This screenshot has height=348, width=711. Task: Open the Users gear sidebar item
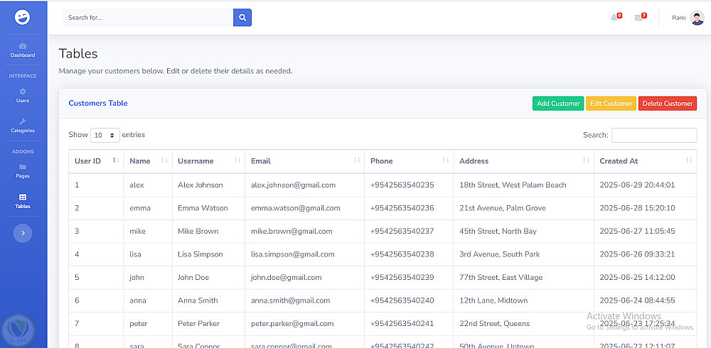(x=23, y=96)
